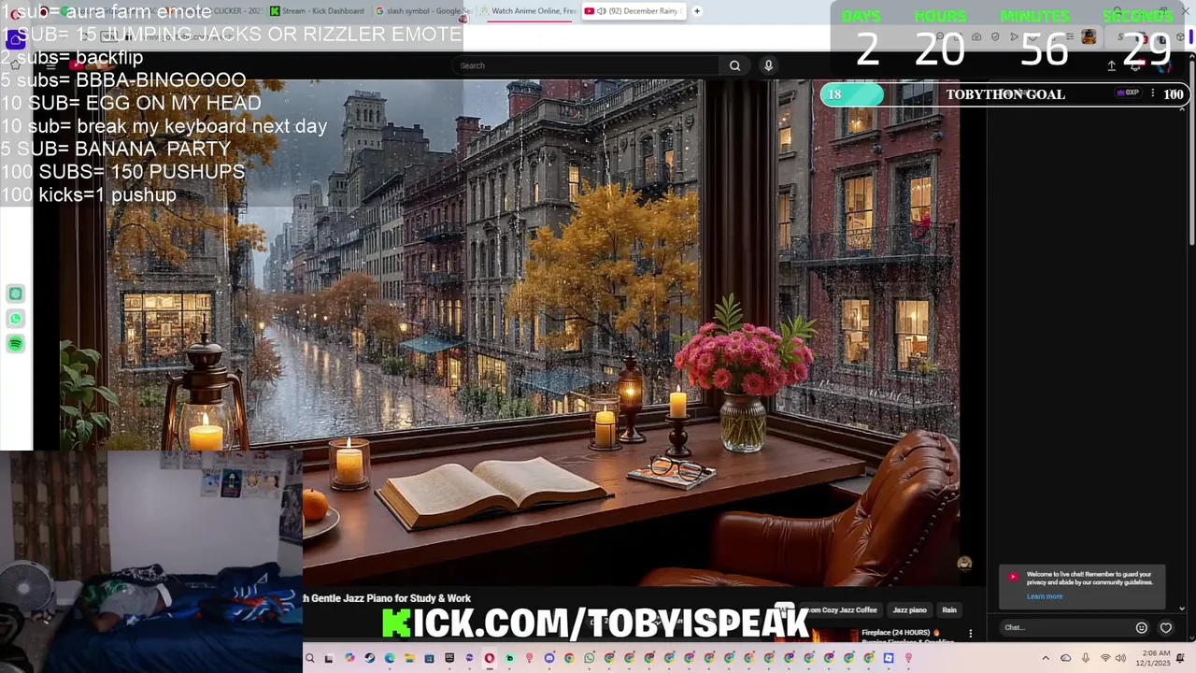This screenshot has width=1196, height=673.
Task: Open Windows taskbar search
Action: coord(309,659)
